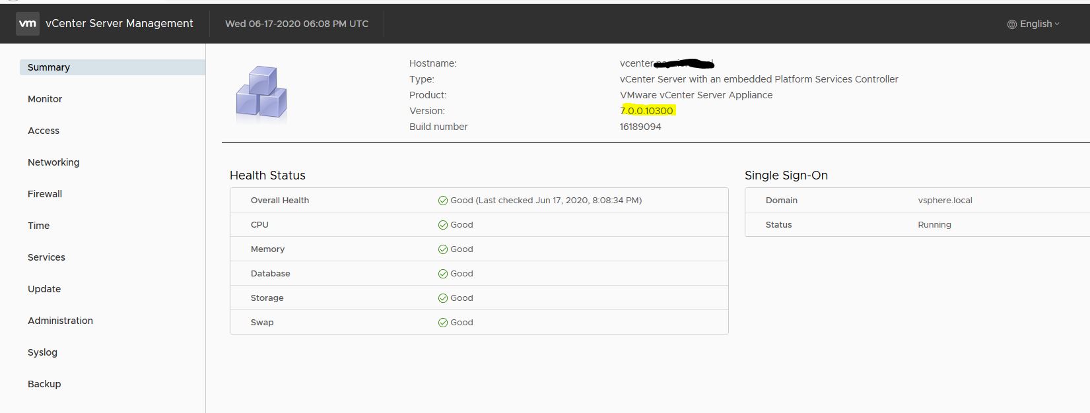Go to the Access page

coord(44,131)
